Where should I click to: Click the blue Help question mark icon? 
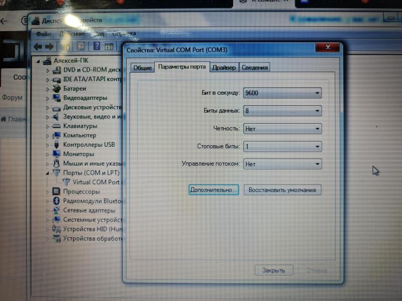97,46
